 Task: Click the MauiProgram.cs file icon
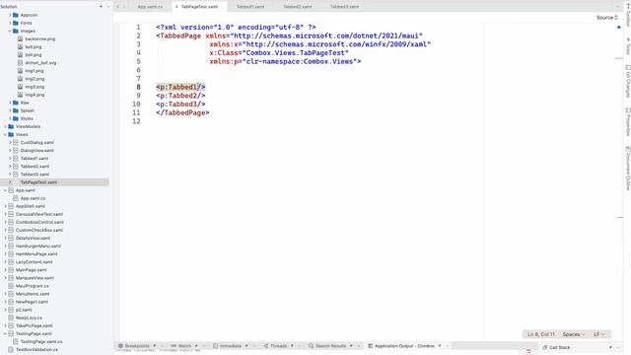point(11,286)
